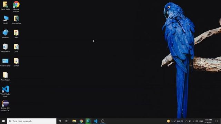Viewport: 221px width, 124px height.
Task: Open Google Chrome from the taskbar
Action: (81, 121)
